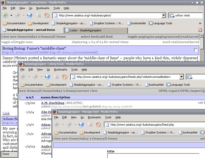Close current tab with red X button
The height and width of the screenshot is (158, 205).
[200, 30]
